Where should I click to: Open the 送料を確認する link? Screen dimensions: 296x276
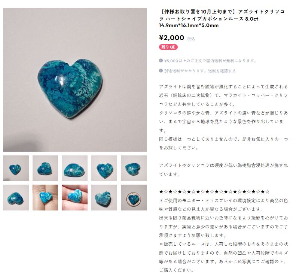point(222,71)
